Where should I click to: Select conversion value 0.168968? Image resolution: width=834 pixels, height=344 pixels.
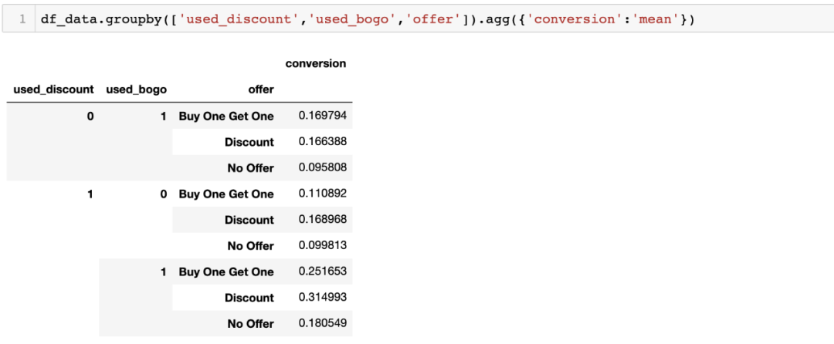[x=323, y=220]
